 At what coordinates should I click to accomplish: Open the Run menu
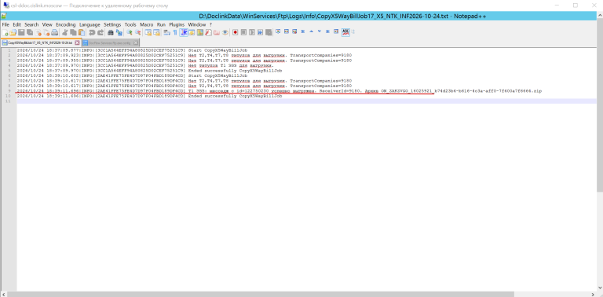point(161,24)
